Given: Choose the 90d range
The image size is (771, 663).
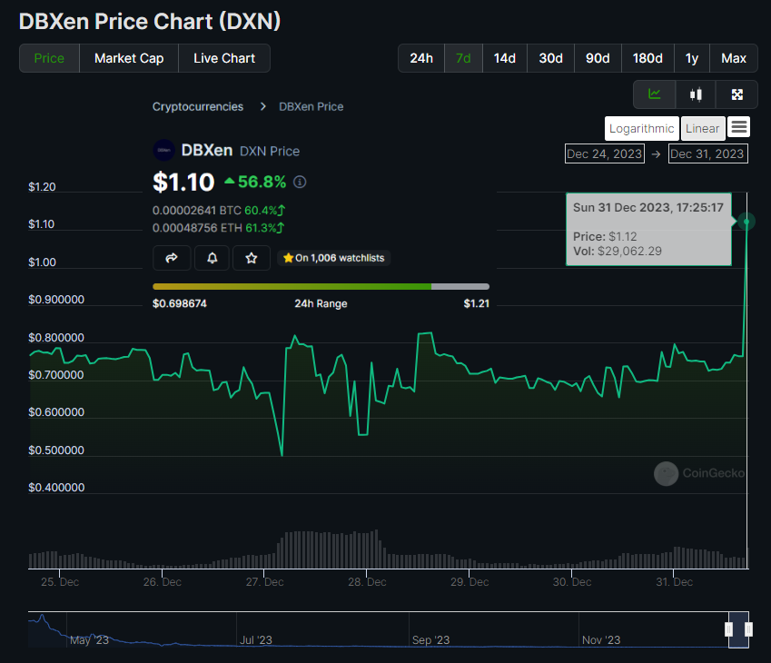Looking at the screenshot, I should click(598, 58).
